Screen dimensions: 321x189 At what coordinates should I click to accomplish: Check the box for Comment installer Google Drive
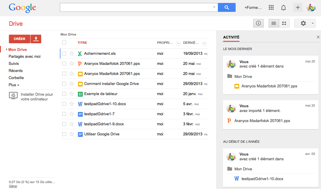[x=64, y=84]
